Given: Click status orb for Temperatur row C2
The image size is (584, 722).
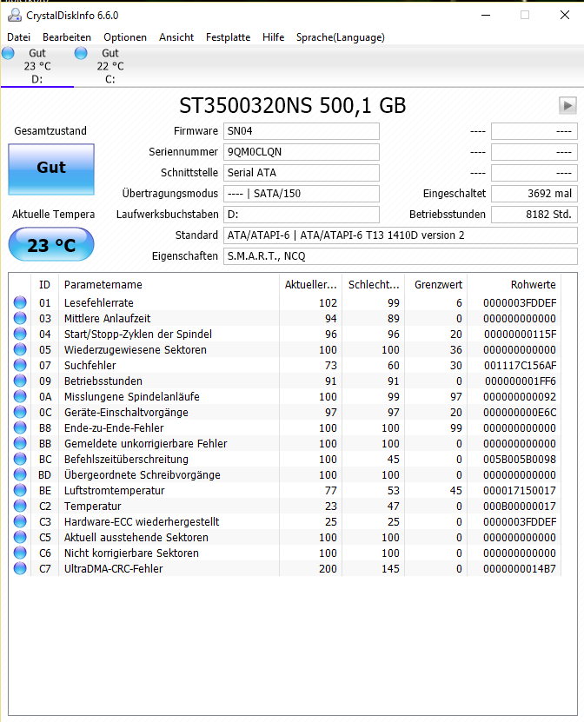Looking at the screenshot, I should point(20,506).
